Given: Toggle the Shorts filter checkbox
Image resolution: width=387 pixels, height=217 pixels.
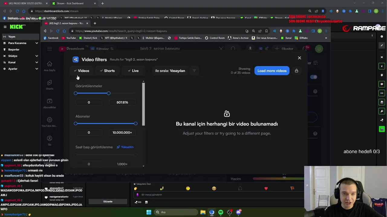Looking at the screenshot, I should click(107, 71).
